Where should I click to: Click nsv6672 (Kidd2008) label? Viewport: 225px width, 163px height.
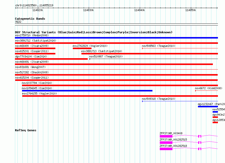point(209,88)
